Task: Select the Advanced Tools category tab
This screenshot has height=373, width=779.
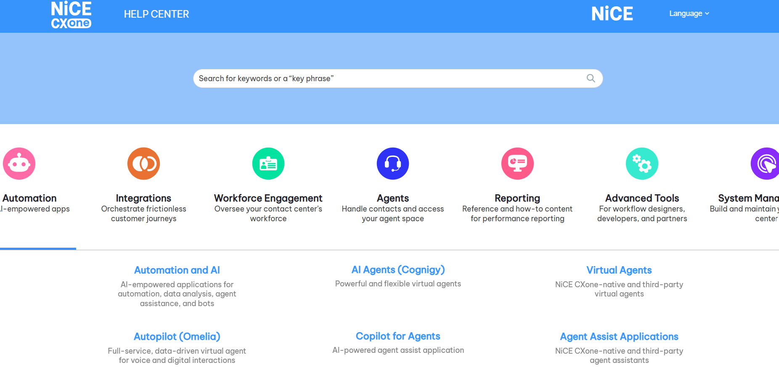Action: coord(642,198)
